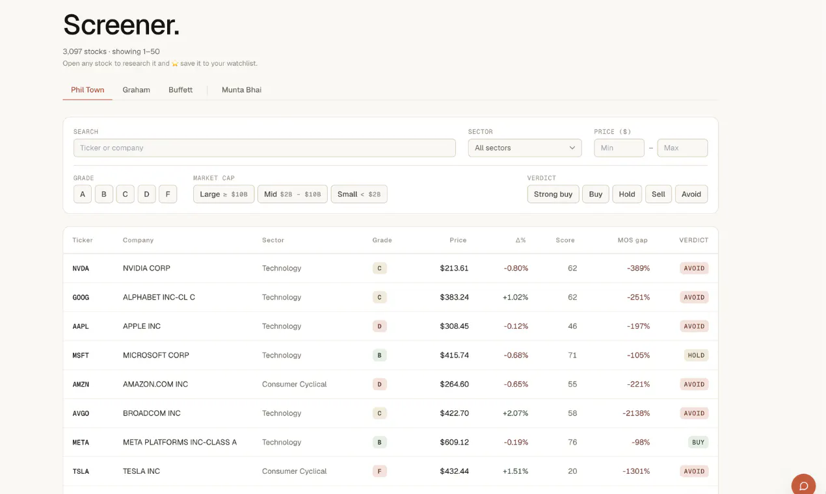Filter by Large market cap
Image resolution: width=826 pixels, height=494 pixels.
tap(224, 194)
